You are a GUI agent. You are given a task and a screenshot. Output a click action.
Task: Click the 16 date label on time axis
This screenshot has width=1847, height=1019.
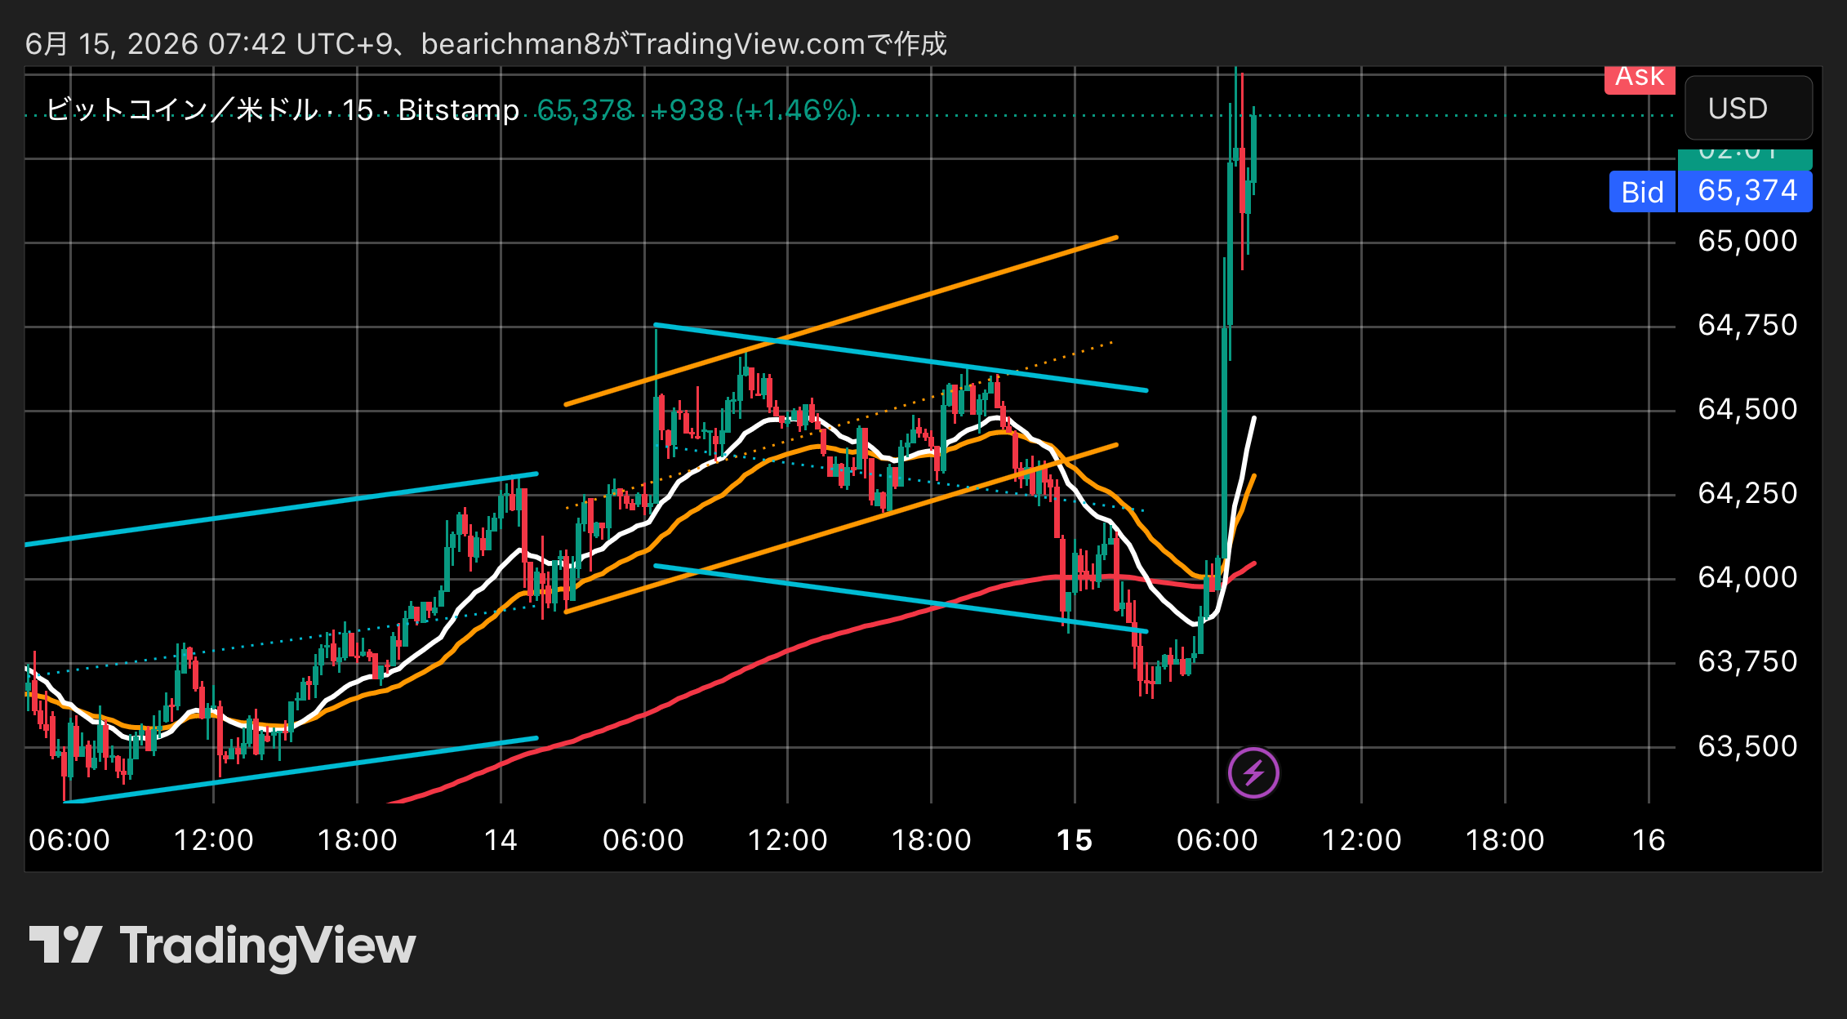[1649, 840]
